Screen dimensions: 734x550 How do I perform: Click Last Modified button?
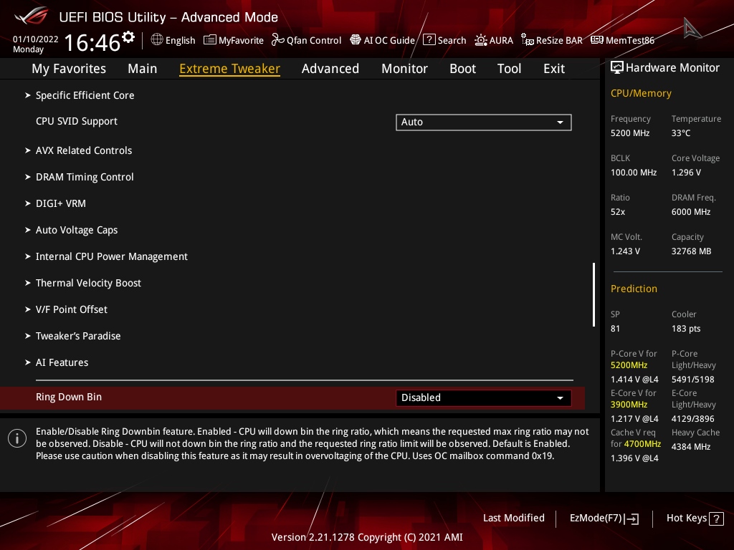click(514, 518)
